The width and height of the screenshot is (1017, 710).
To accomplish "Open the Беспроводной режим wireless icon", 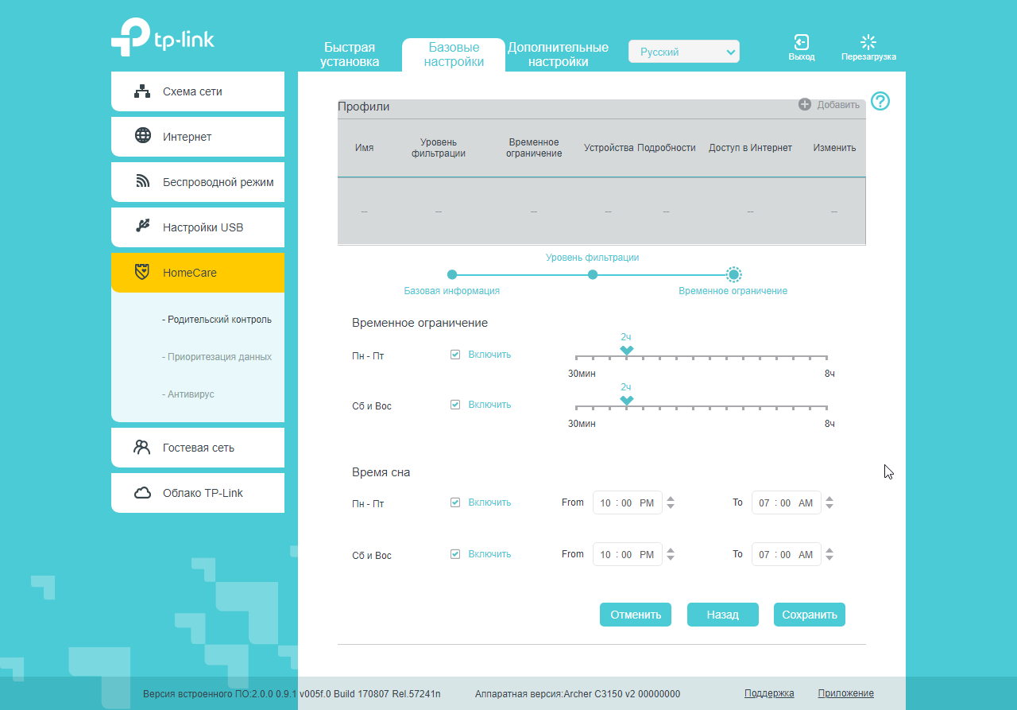I will pos(143,181).
